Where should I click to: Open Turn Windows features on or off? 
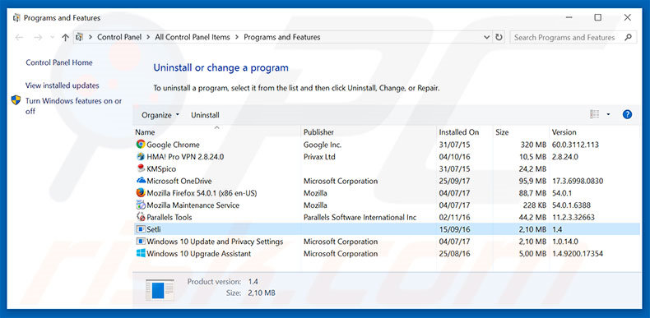point(73,106)
